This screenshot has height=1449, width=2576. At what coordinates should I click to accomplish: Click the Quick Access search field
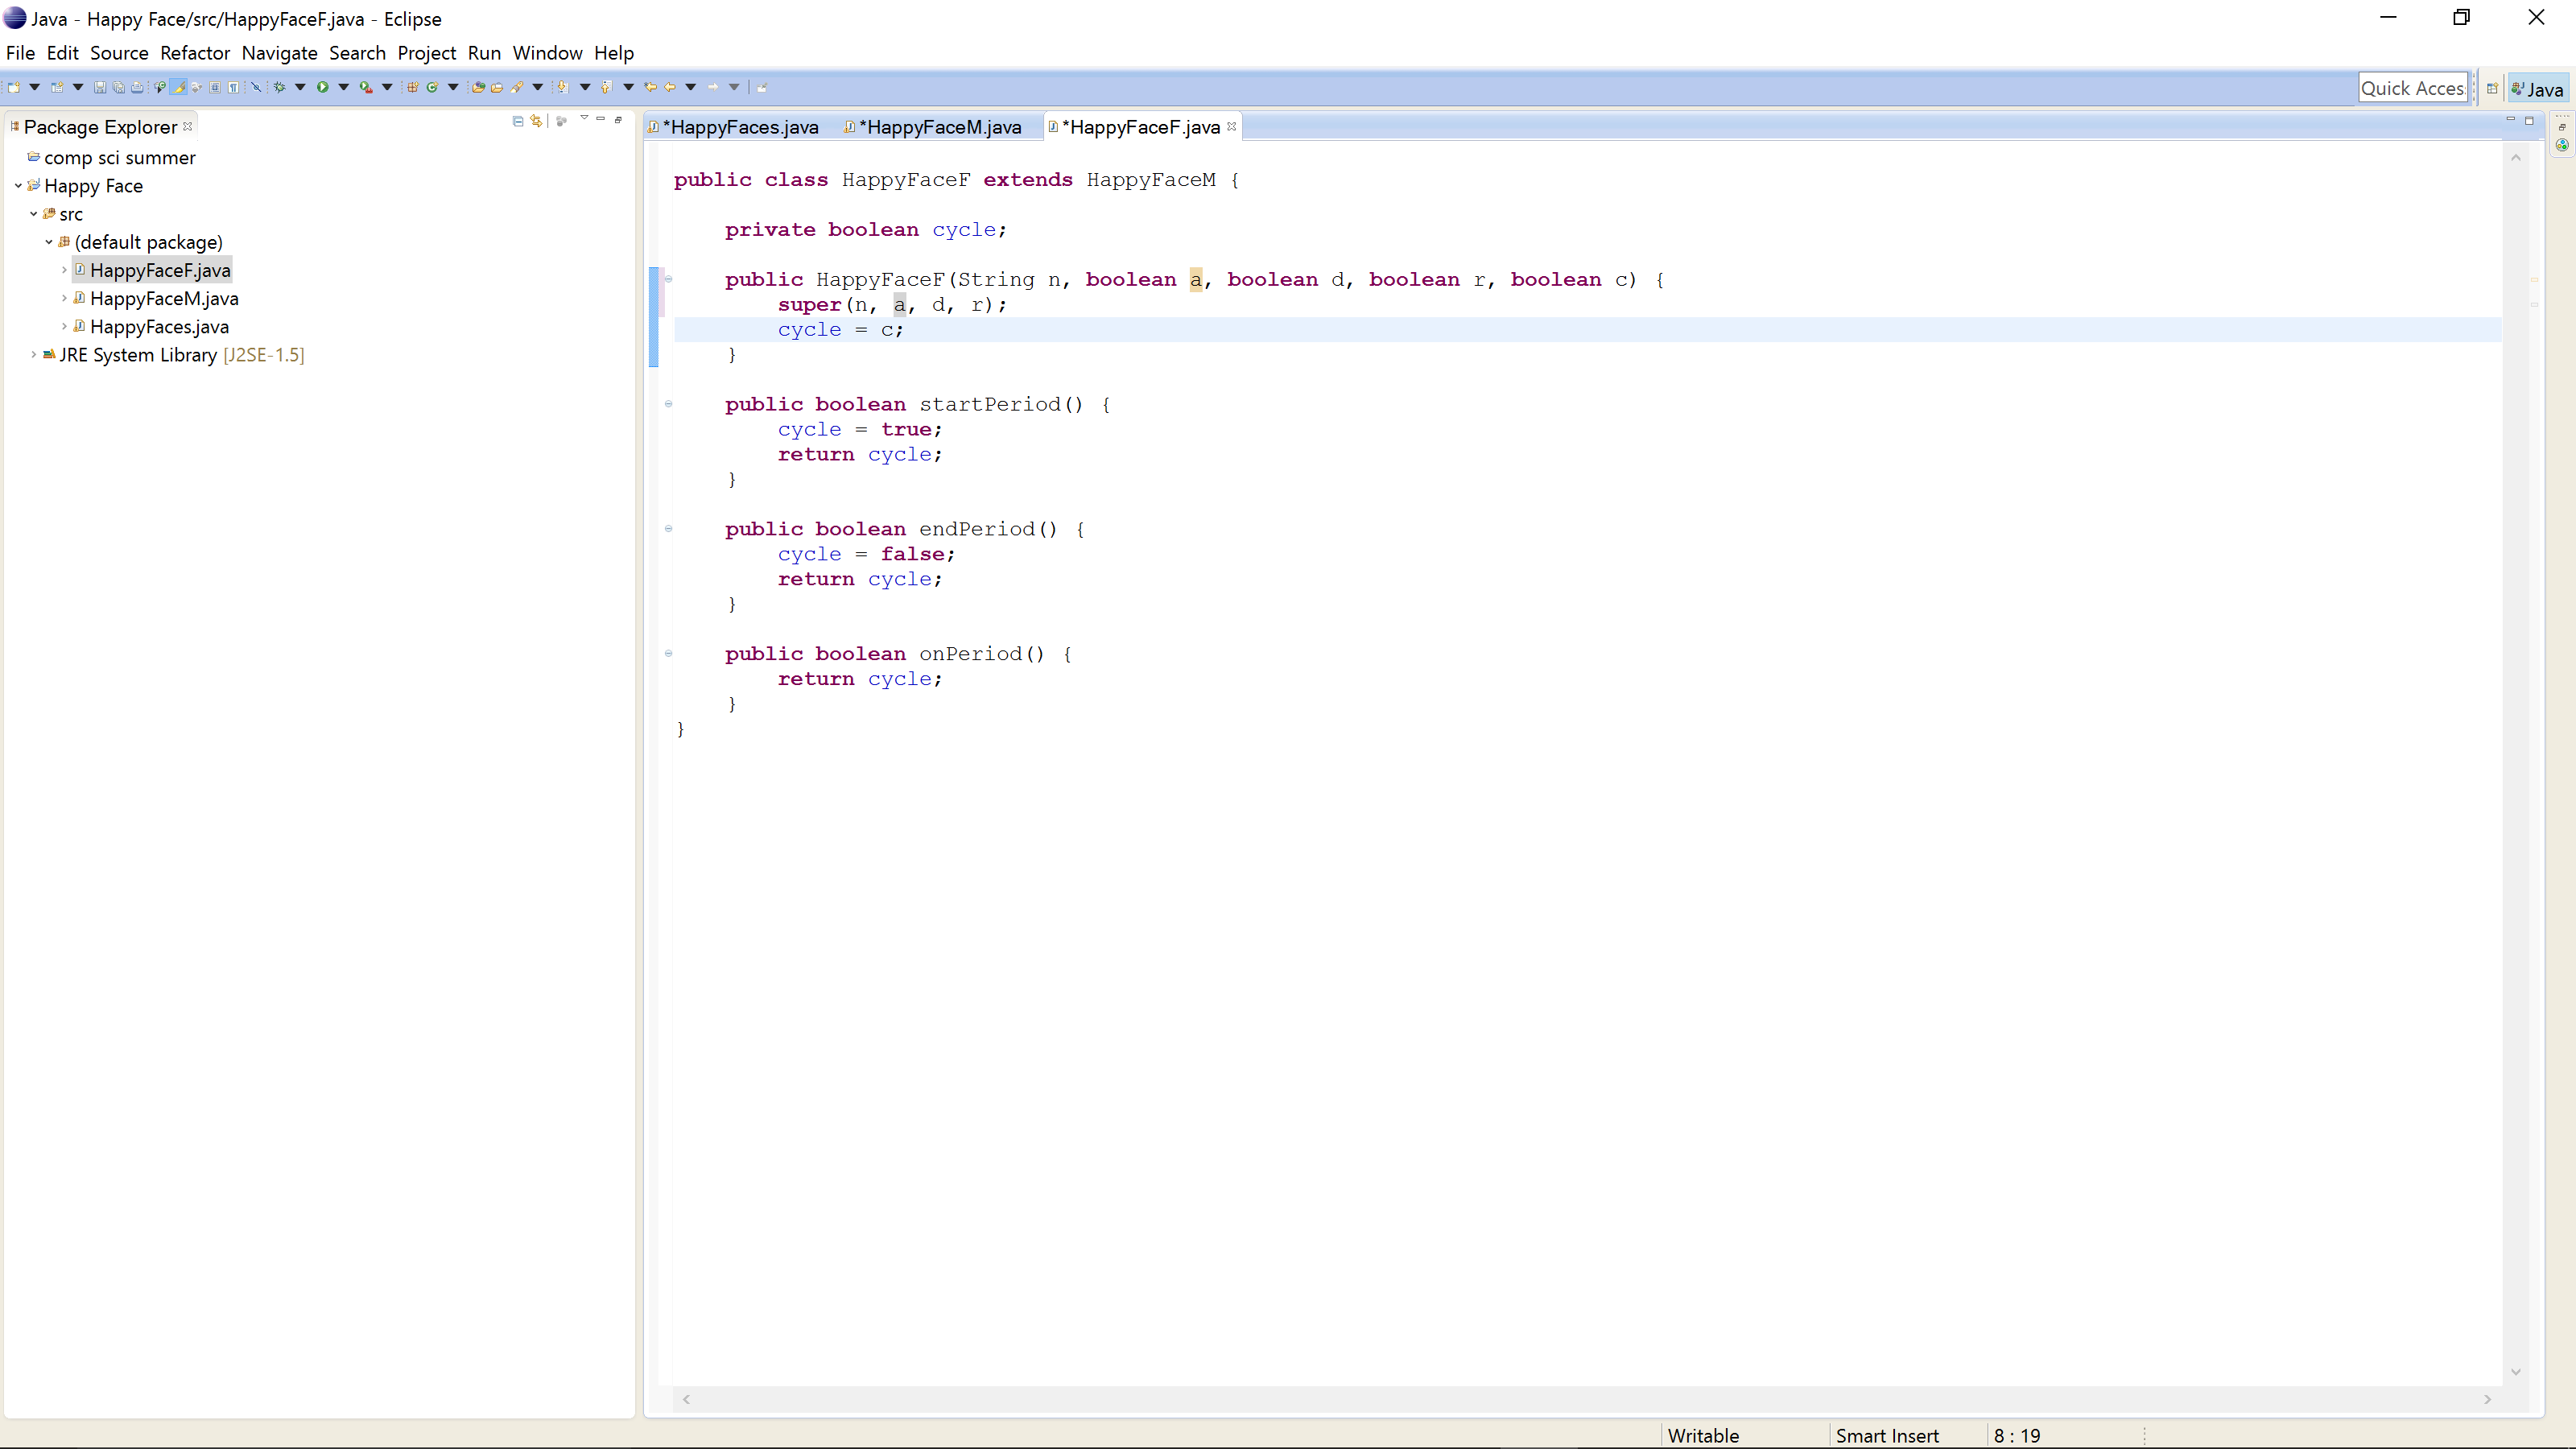pos(2412,89)
